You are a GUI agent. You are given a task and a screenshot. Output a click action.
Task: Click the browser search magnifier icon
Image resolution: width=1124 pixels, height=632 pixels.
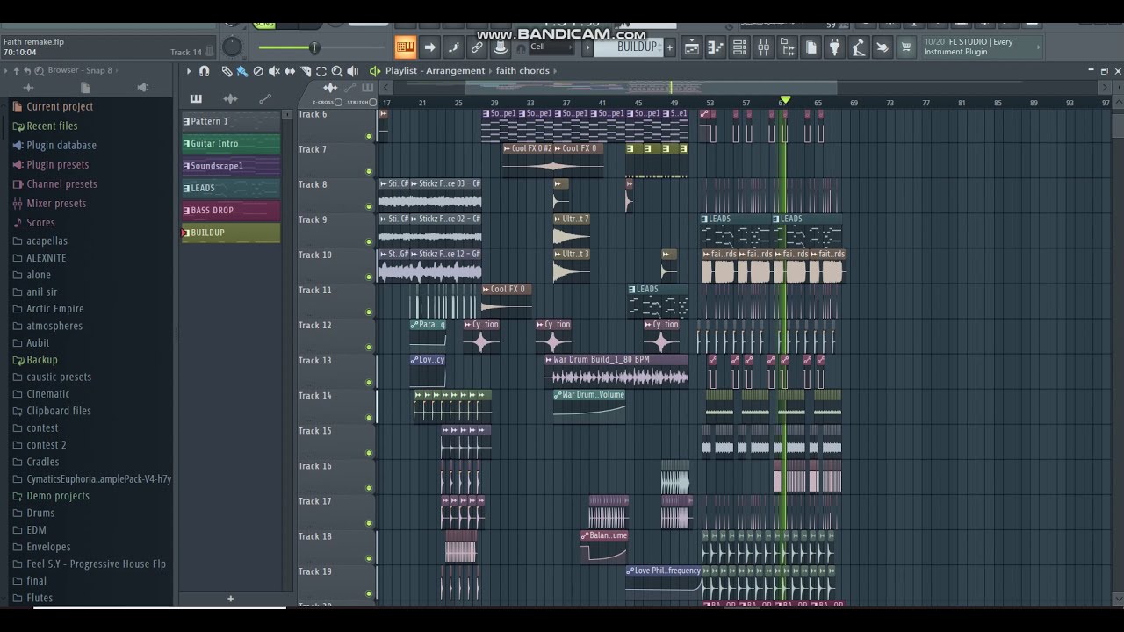39,70
